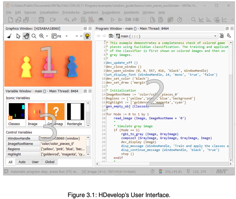Switch to the Global variables tab
The image size is (236, 199).
49,162
